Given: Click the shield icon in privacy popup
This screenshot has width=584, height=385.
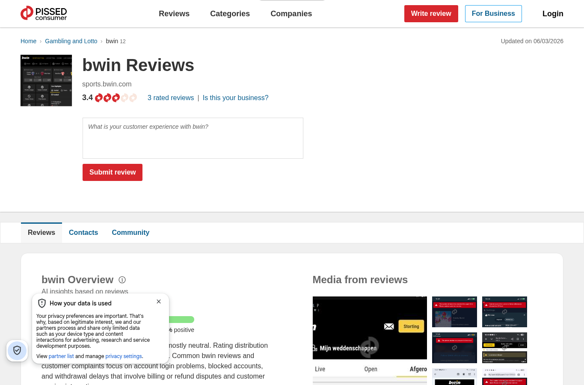Looking at the screenshot, I should point(42,303).
